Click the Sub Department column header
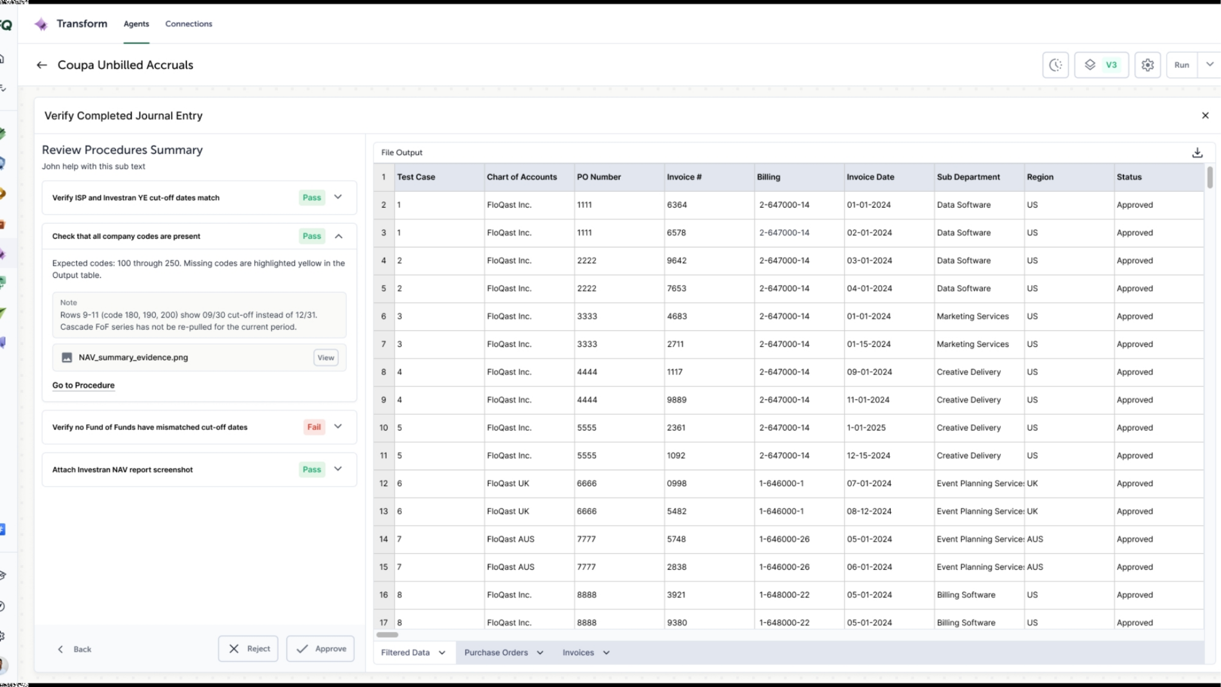The width and height of the screenshot is (1221, 687). (x=979, y=177)
